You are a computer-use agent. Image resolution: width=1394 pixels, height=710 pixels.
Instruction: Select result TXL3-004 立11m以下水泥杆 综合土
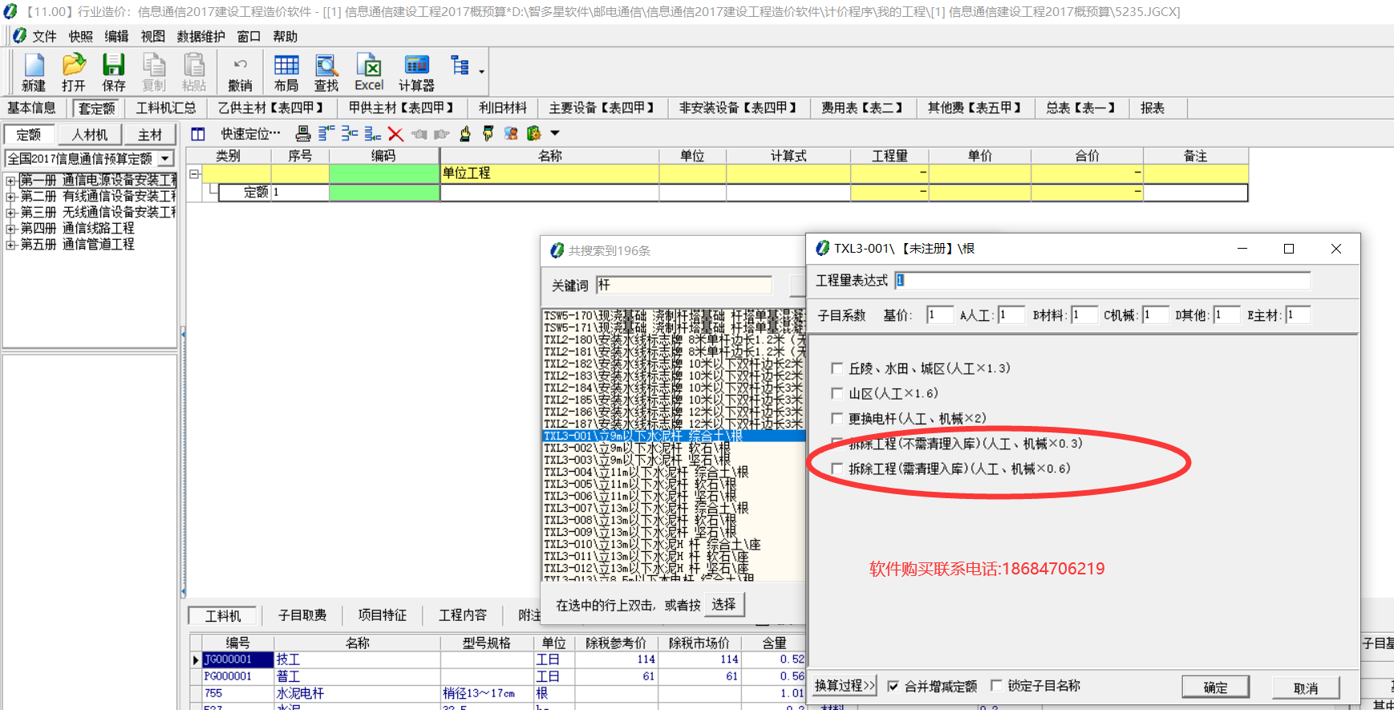pyautogui.click(x=674, y=473)
